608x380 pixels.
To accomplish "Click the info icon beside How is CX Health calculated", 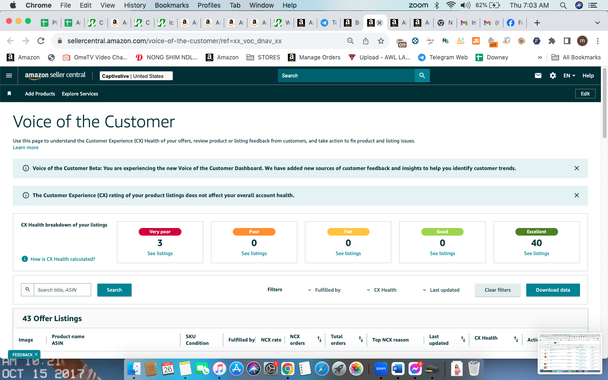I will [x=25, y=259].
